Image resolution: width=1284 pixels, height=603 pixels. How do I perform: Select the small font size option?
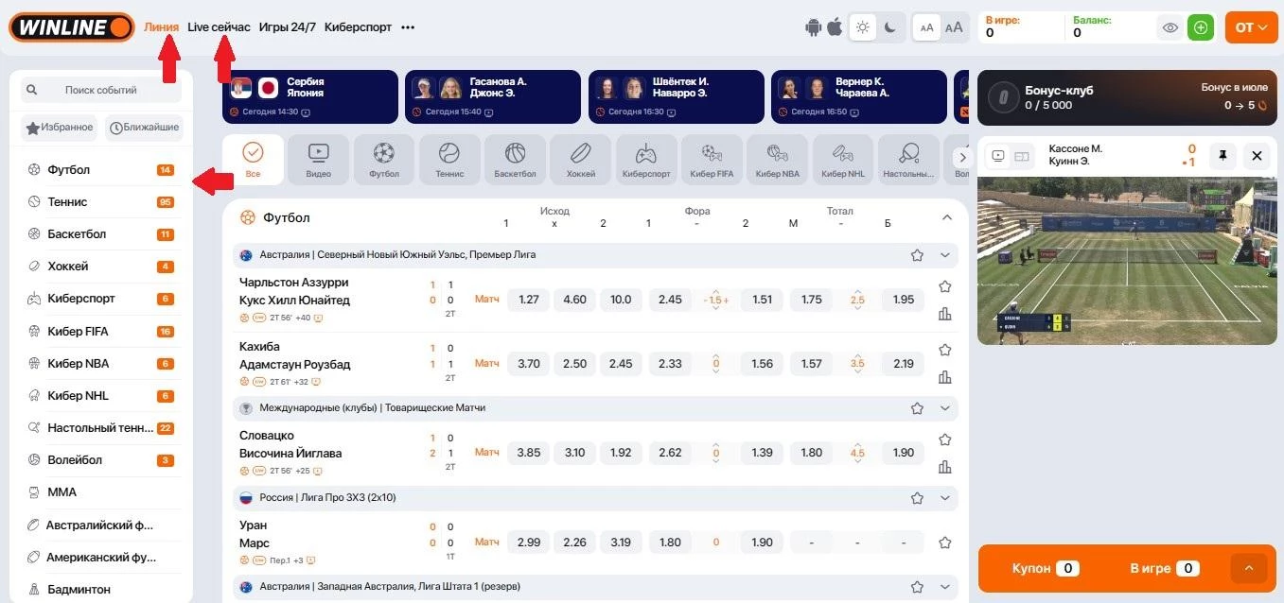(926, 27)
